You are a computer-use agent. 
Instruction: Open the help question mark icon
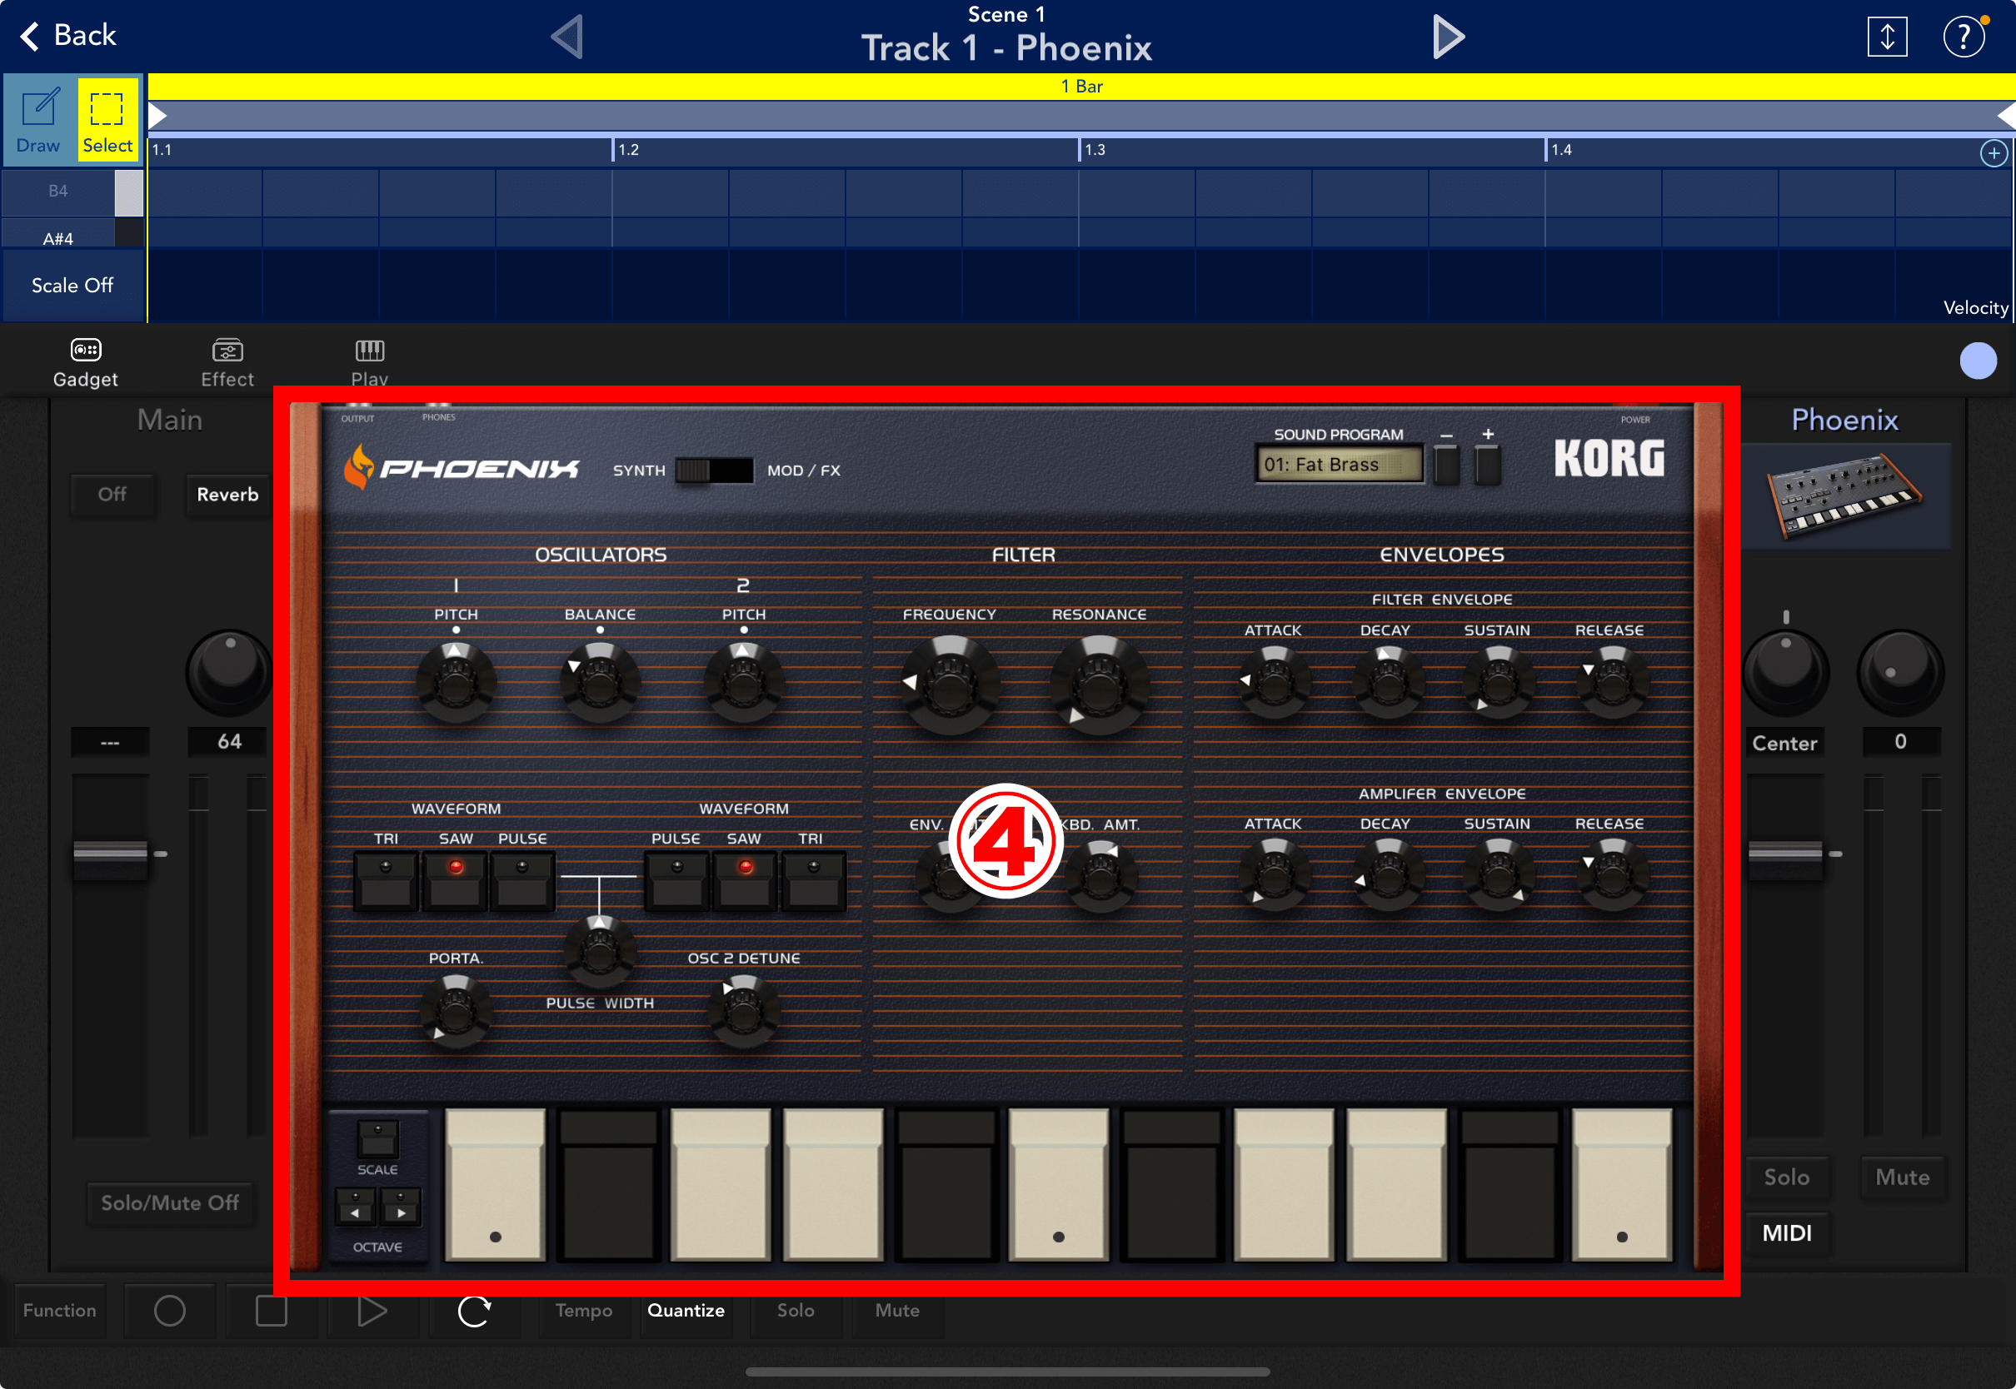(1964, 37)
